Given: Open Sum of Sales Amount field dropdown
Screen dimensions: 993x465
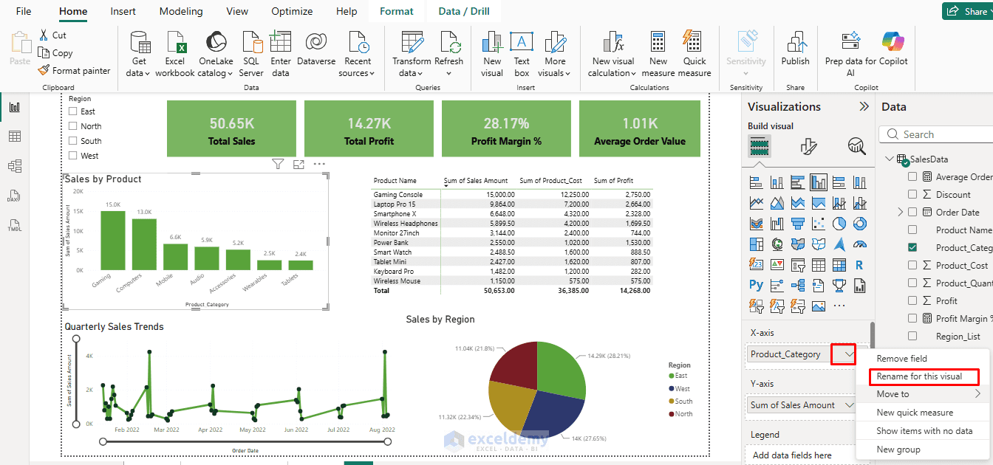Looking at the screenshot, I should pyautogui.click(x=850, y=405).
